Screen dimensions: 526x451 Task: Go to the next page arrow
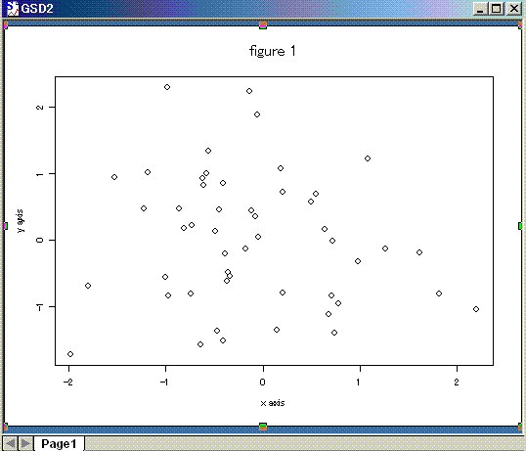pos(25,443)
